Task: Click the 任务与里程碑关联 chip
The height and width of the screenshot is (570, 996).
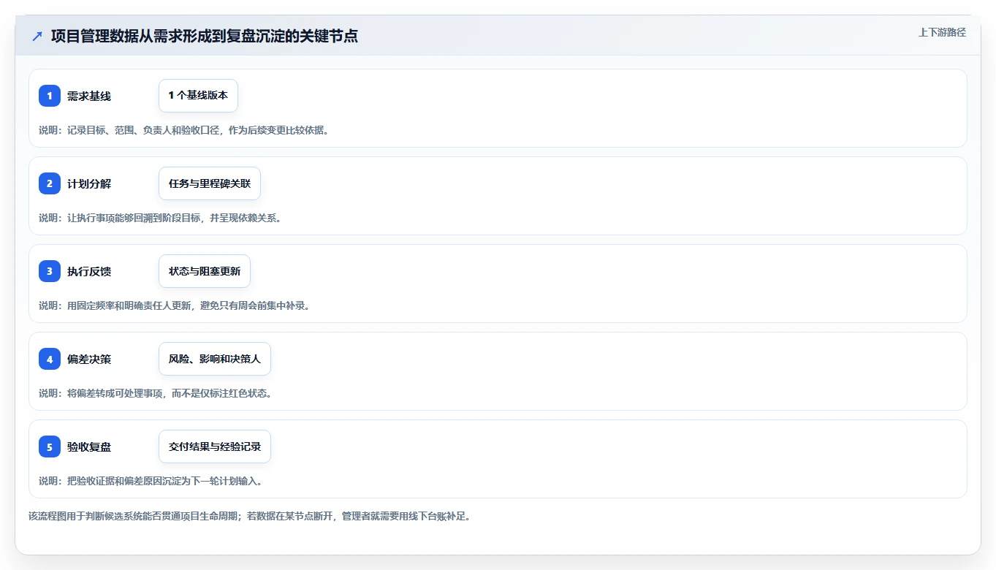Action: [210, 183]
